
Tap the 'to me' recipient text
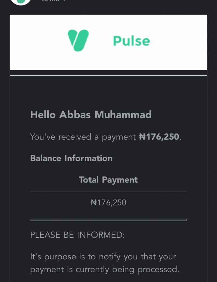tap(50, 1)
